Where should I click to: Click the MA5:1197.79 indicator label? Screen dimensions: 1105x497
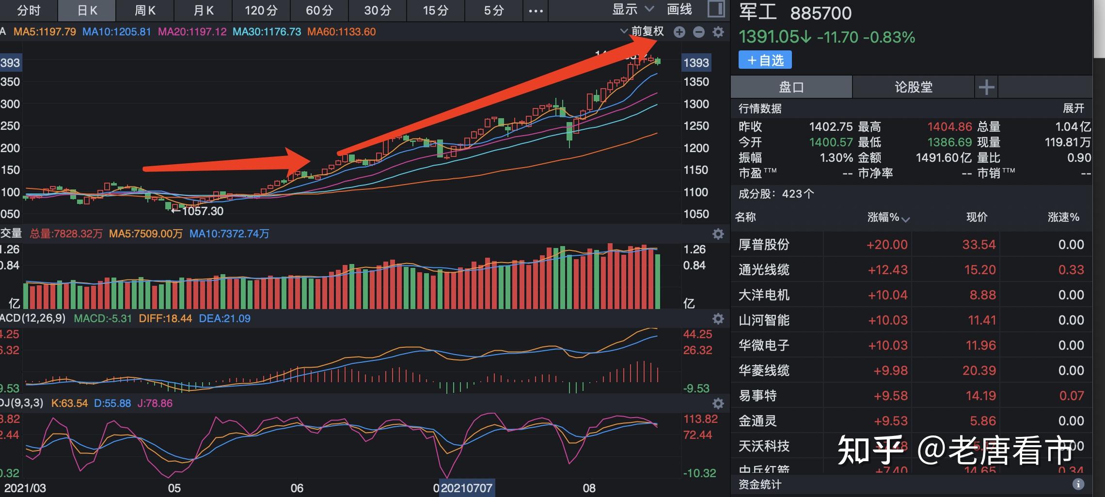[x=45, y=32]
